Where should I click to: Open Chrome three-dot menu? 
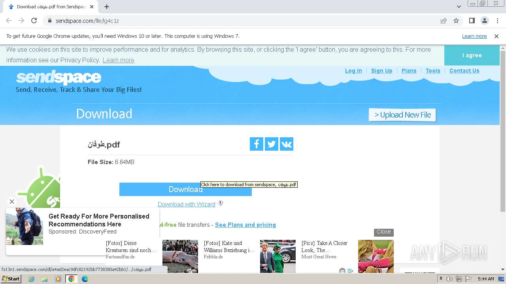pyautogui.click(x=497, y=21)
